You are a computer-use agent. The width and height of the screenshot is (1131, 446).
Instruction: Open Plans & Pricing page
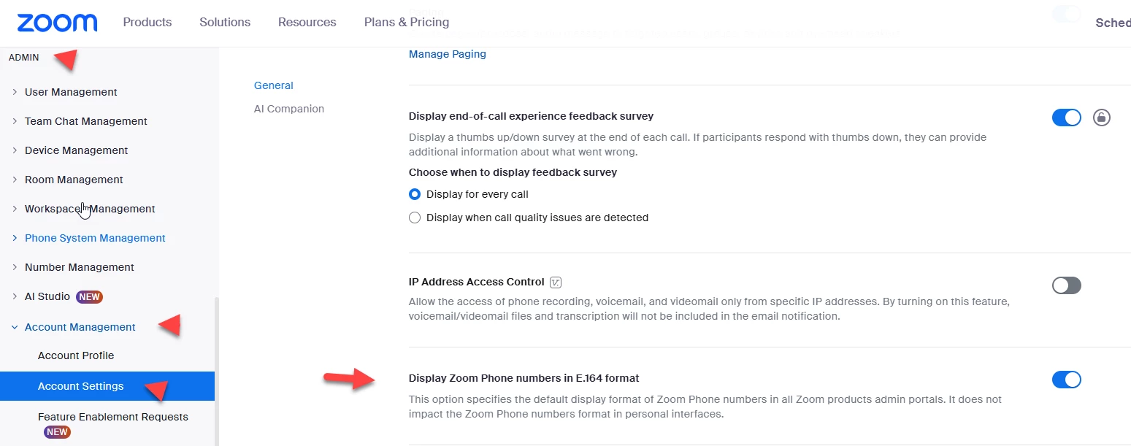pos(407,22)
